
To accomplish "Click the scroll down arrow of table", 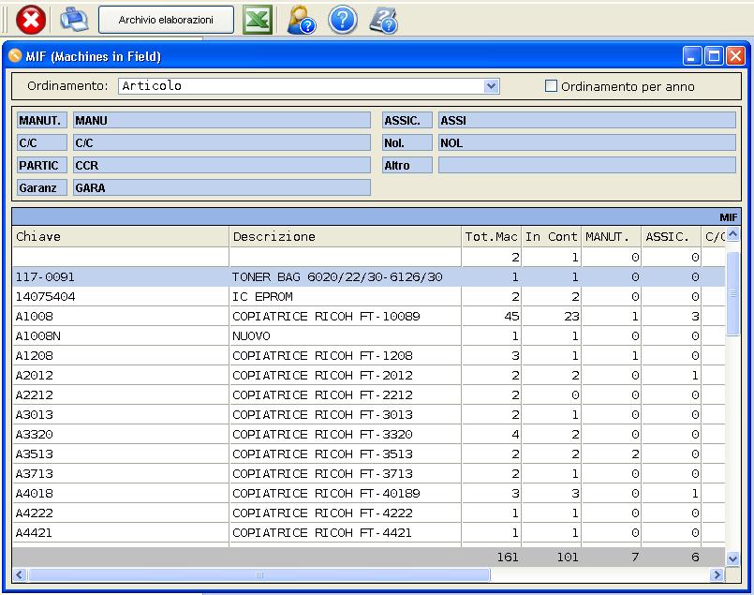I will pos(732,558).
